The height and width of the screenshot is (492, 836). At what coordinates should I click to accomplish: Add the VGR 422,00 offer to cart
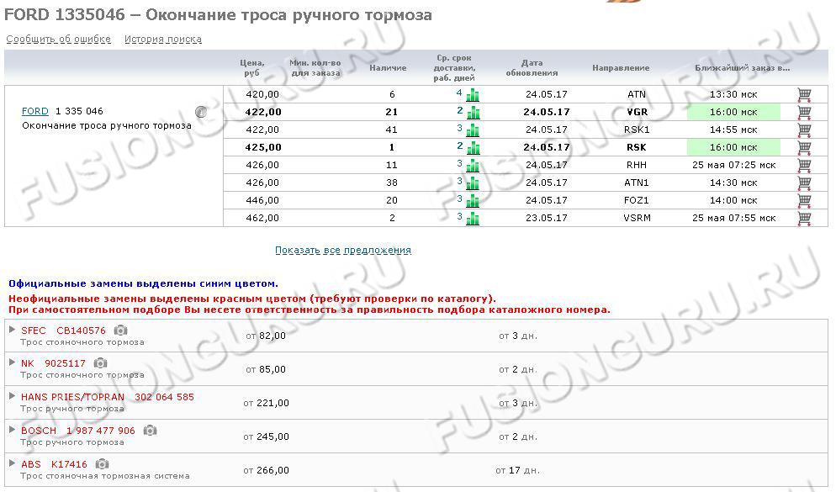(x=804, y=113)
